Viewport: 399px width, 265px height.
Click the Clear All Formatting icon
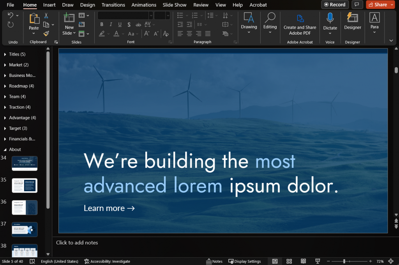coord(166,33)
